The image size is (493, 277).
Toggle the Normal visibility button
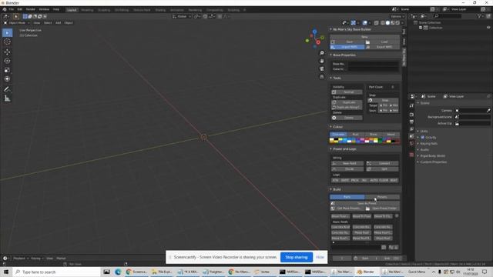click(x=347, y=92)
